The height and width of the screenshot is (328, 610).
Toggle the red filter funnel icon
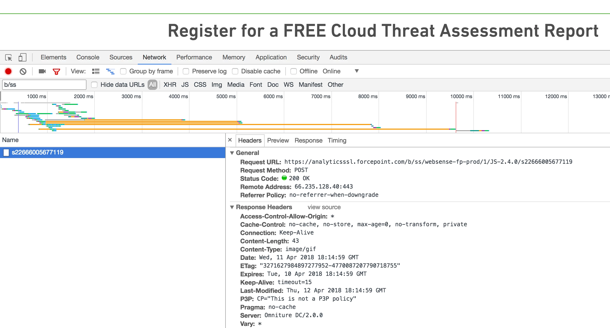(x=56, y=72)
